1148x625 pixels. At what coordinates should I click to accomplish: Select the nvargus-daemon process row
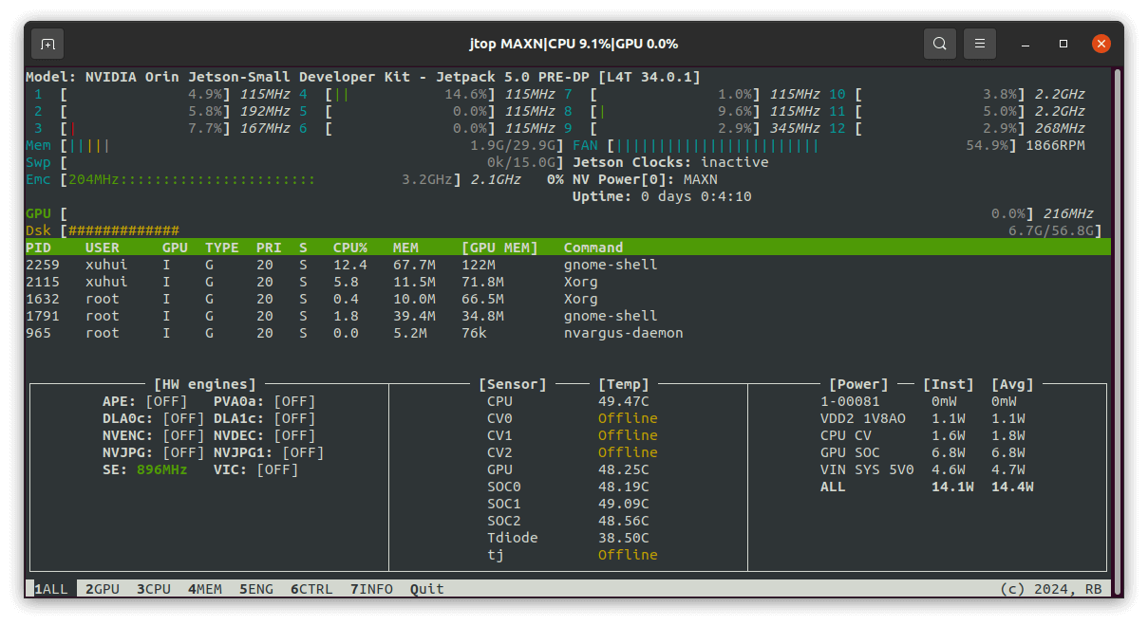point(568,333)
